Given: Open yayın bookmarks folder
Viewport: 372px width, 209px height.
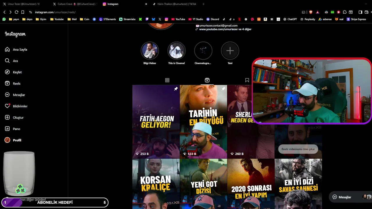Looking at the screenshot, I should coord(14,19).
